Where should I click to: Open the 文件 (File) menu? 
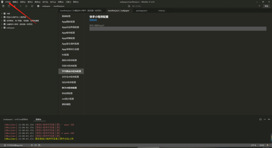[x=8, y=2]
